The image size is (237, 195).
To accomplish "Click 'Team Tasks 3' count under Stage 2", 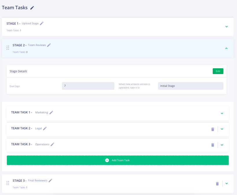I will tap(20, 52).
